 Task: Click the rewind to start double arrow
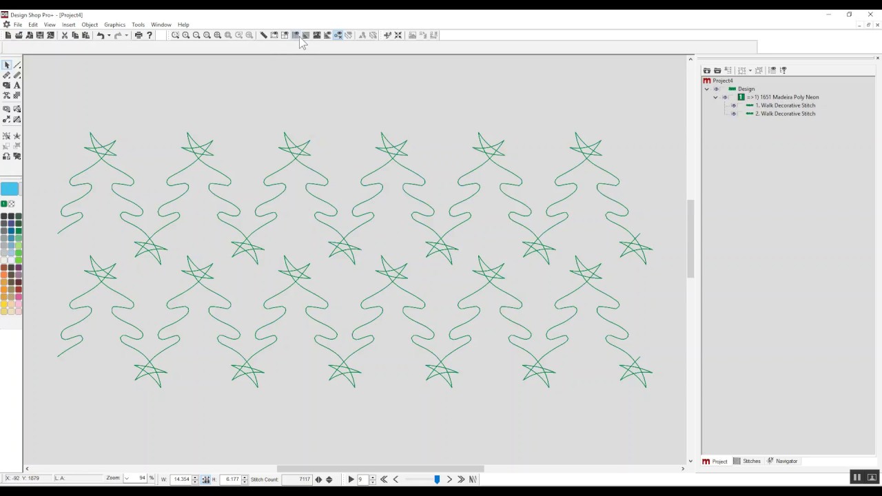tap(384, 479)
